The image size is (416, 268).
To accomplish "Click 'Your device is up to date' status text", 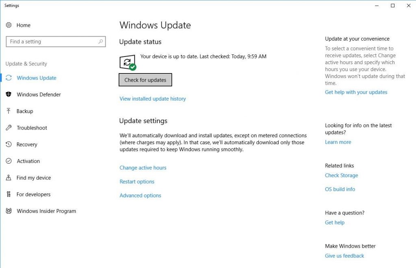I will coord(203,56).
